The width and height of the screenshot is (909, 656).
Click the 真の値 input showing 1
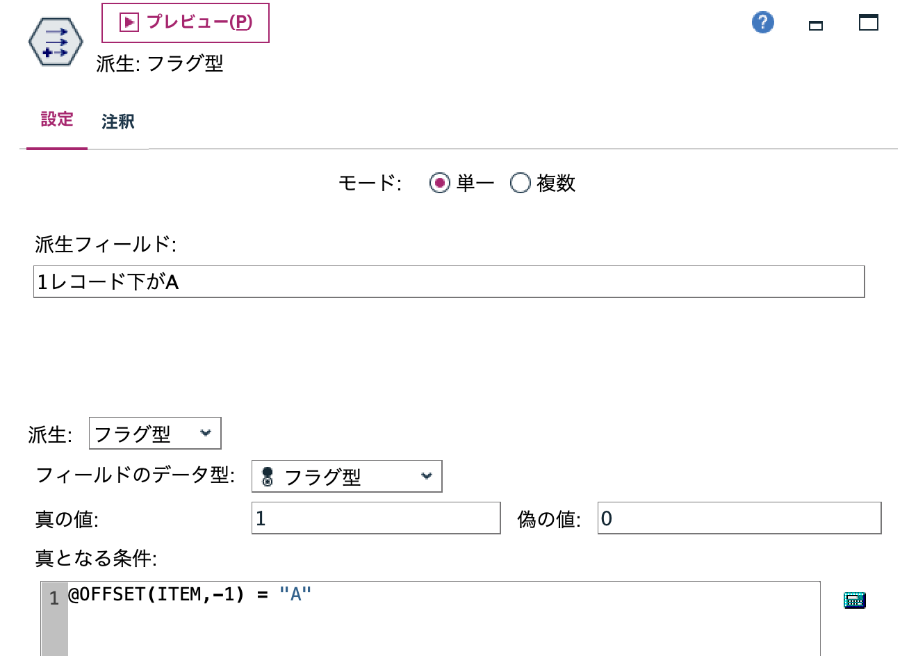(x=375, y=518)
